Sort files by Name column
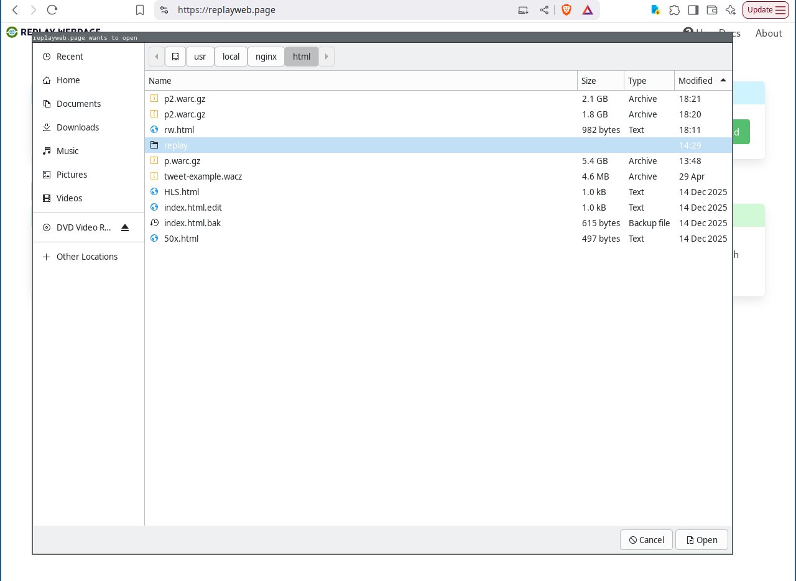Image resolution: width=796 pixels, height=581 pixels. pos(361,81)
